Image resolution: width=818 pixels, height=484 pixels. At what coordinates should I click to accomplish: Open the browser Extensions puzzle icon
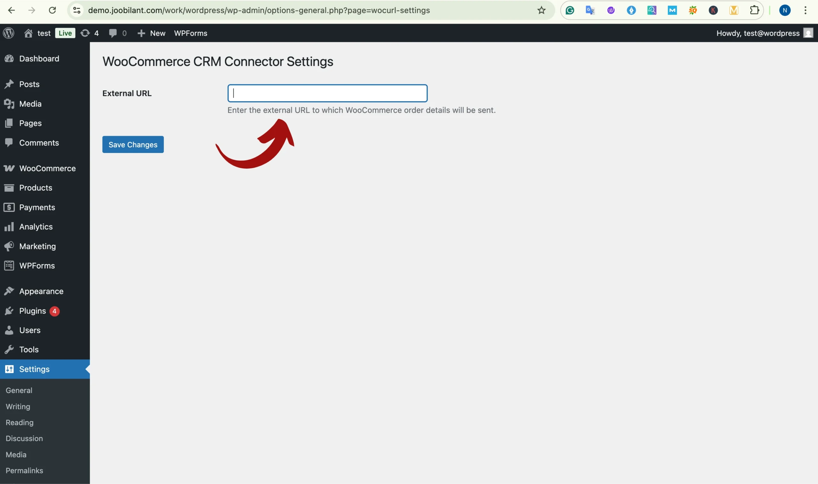[x=754, y=11]
